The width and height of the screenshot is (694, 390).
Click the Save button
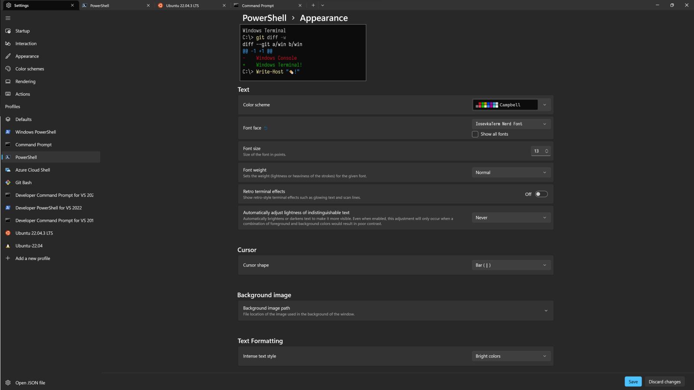633,381
